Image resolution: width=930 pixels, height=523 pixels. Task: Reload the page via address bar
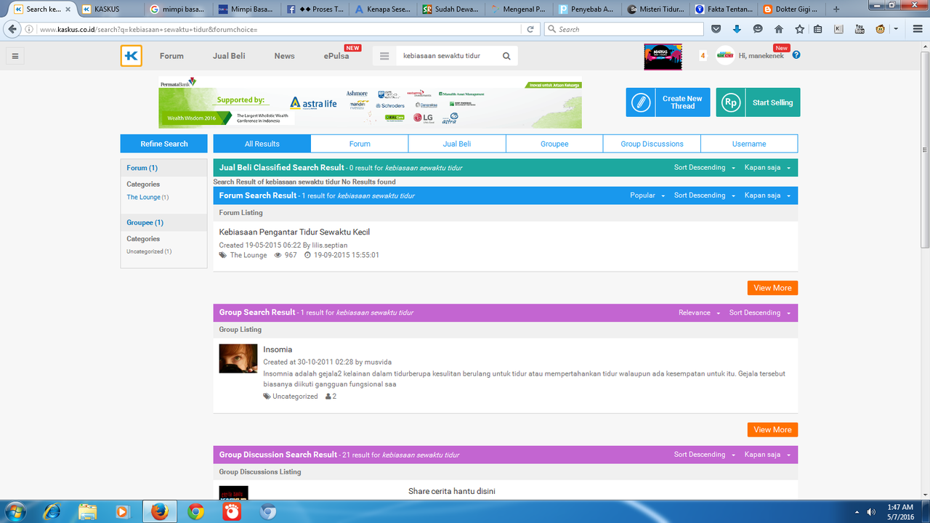coord(531,29)
